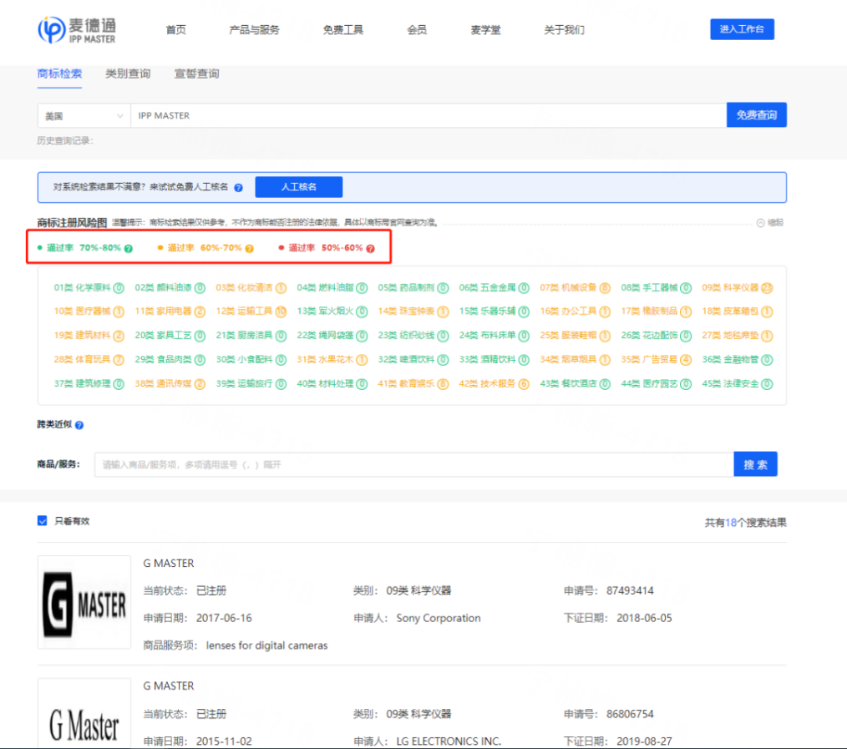This screenshot has width=847, height=749.
Task: Click the IPP MASTER logo
Action: click(77, 30)
